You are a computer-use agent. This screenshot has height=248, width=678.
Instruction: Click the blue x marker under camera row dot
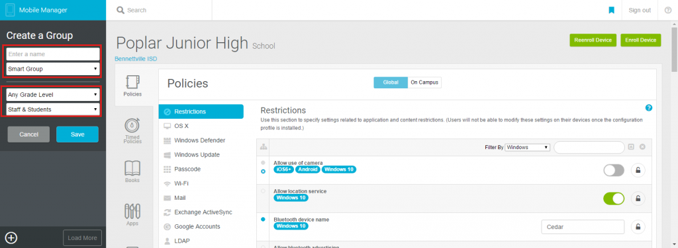264,171
